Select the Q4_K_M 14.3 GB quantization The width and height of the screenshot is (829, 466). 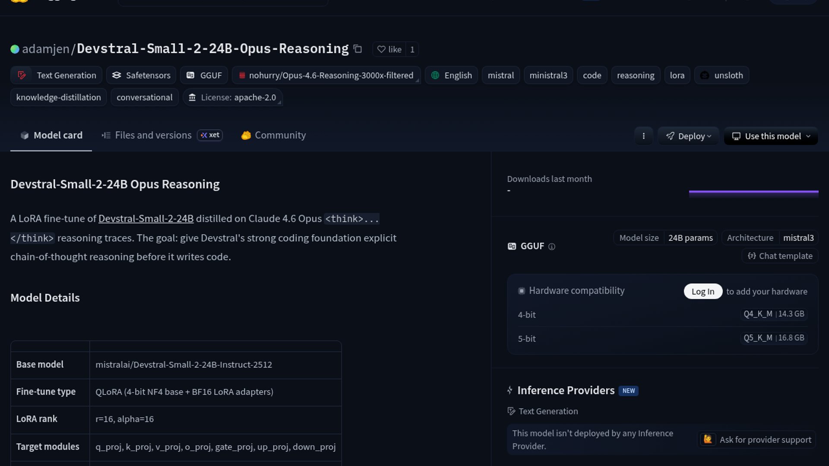(x=774, y=314)
